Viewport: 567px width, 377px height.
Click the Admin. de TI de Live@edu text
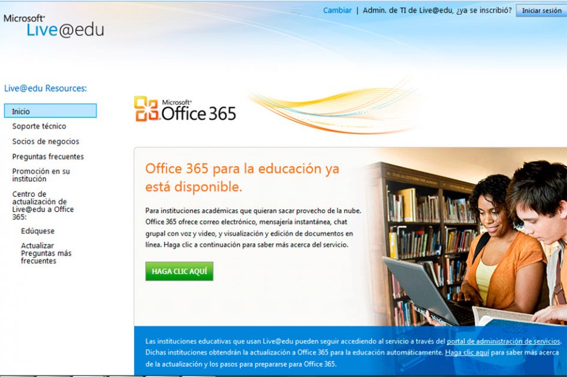pyautogui.click(x=437, y=11)
